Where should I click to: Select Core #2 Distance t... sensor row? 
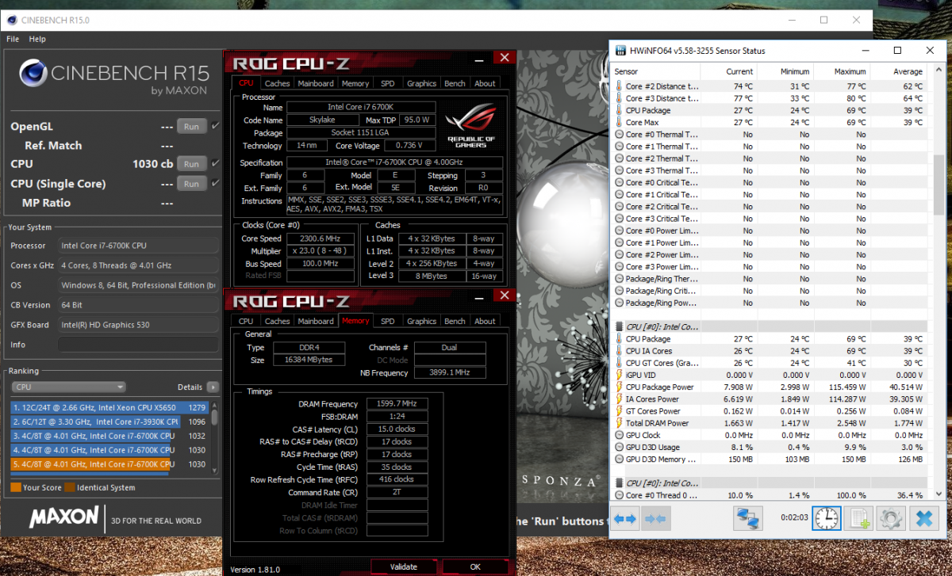[x=771, y=86]
